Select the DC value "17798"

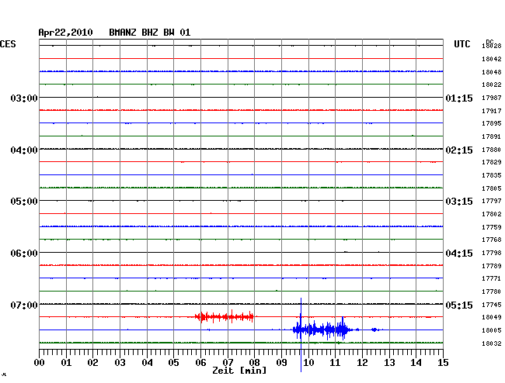(x=492, y=254)
